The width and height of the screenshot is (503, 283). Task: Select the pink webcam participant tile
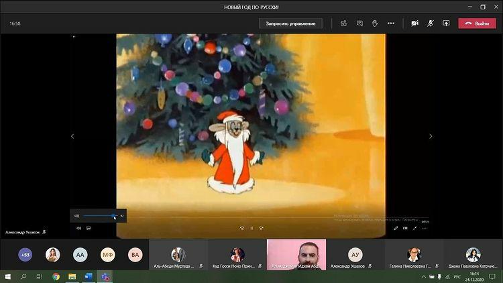click(x=296, y=254)
